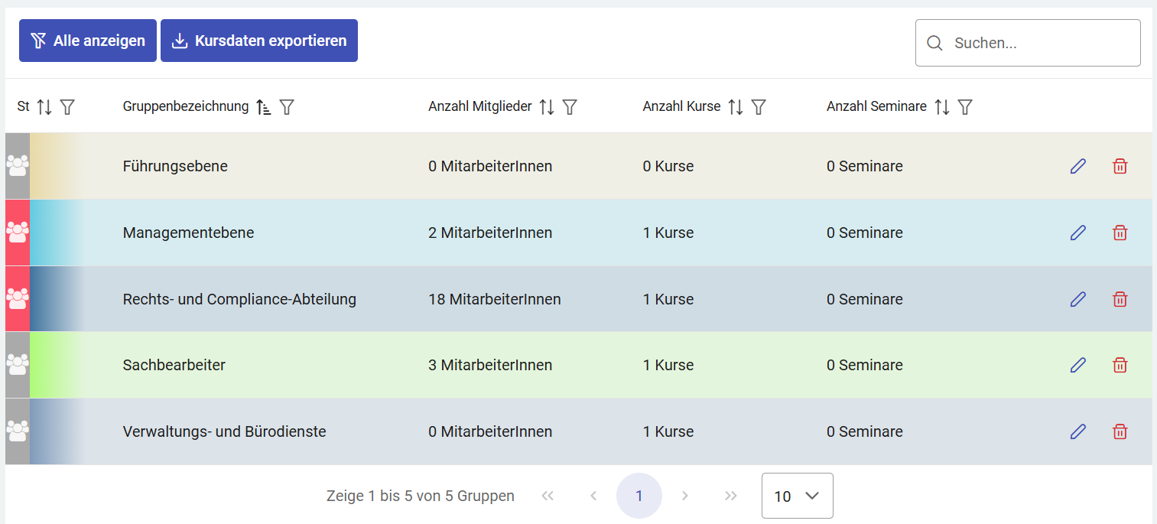Edit the Verwaltungs- und Bürodienste group
1157x524 pixels.
[1078, 431]
